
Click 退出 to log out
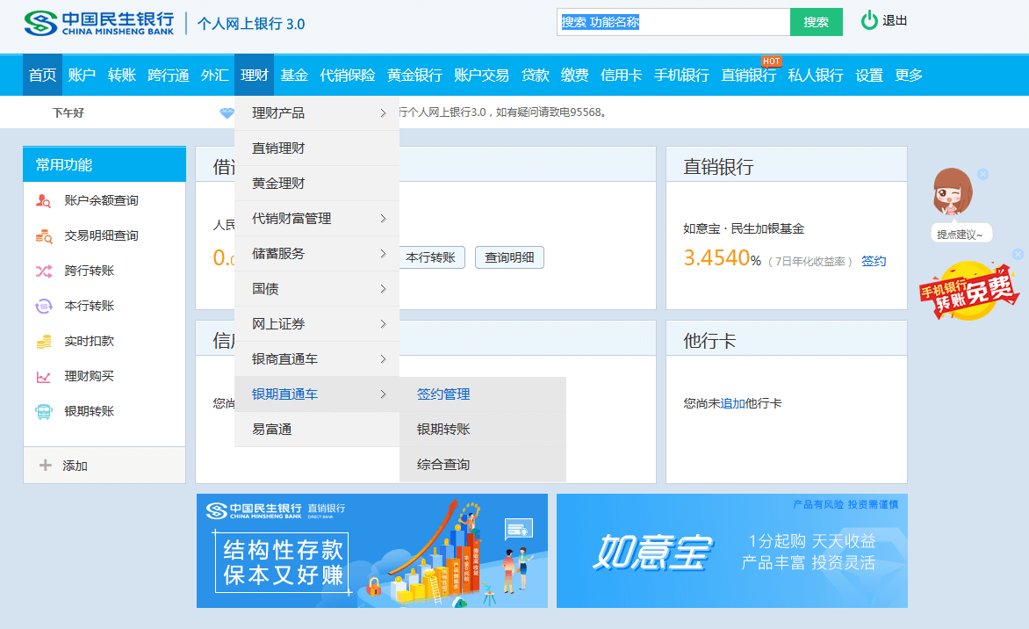896,21
